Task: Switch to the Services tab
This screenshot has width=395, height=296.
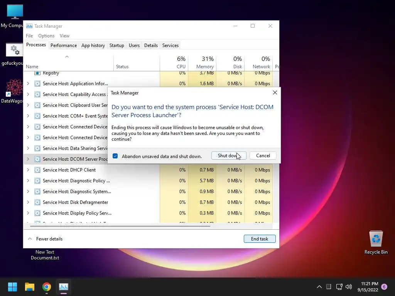Action: click(x=170, y=45)
